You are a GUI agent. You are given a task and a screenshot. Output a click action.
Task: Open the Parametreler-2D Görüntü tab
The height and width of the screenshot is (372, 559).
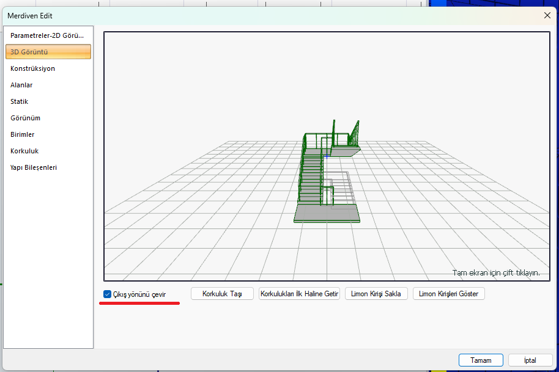tap(48, 35)
